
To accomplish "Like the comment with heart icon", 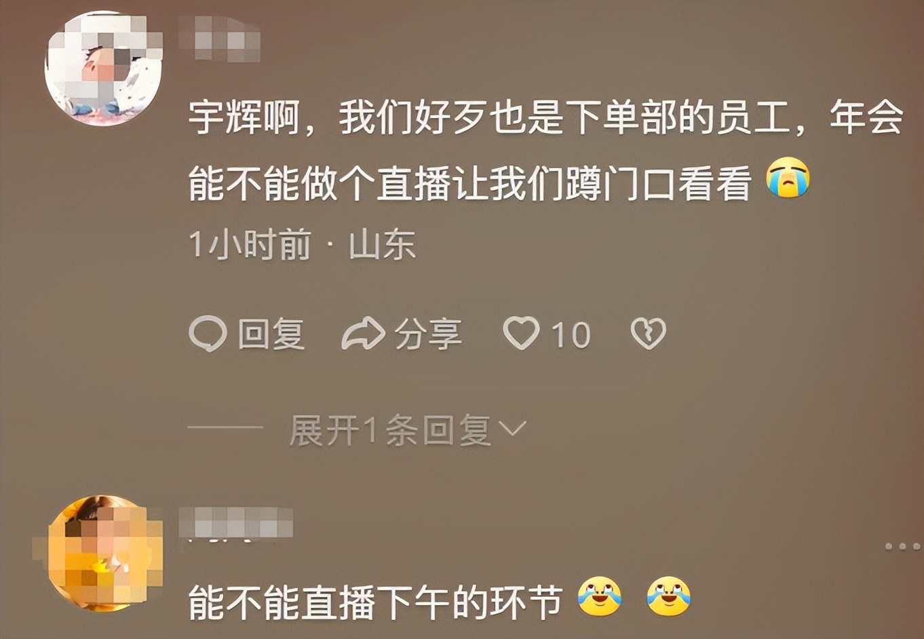I will click(521, 333).
